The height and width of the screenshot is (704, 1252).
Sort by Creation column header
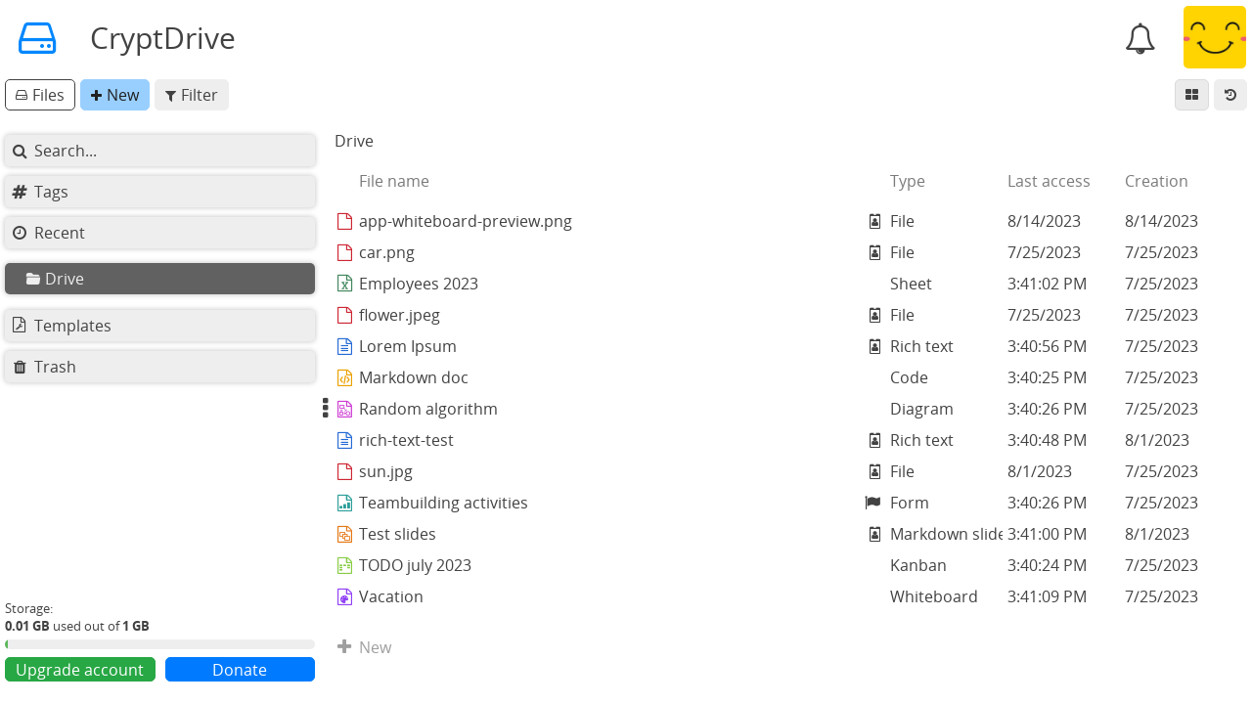1156,181
